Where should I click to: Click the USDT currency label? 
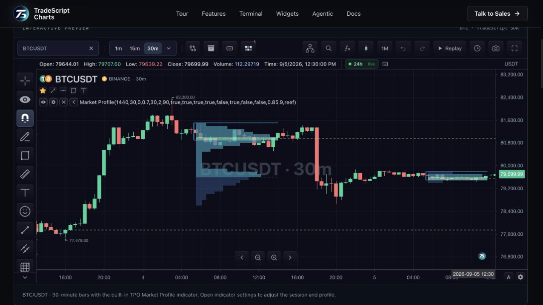pyautogui.click(x=511, y=64)
